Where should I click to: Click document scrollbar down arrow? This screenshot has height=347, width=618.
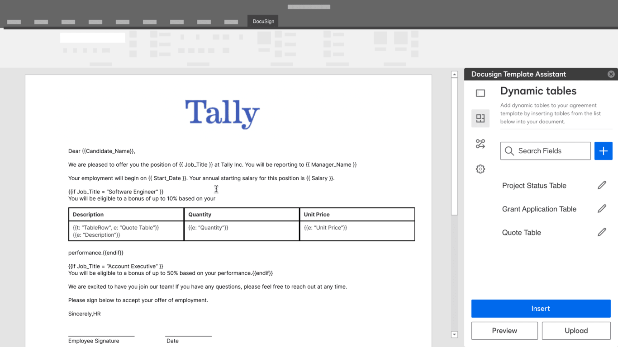click(x=454, y=334)
